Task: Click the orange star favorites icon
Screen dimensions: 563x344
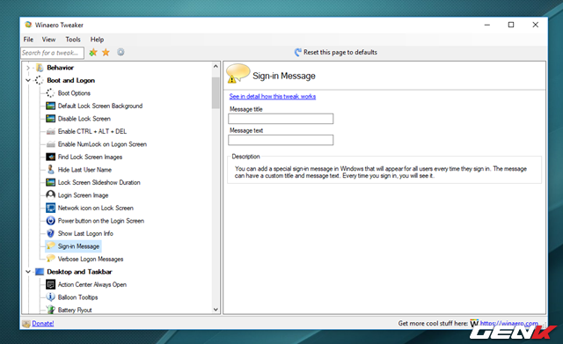Action: (x=106, y=53)
